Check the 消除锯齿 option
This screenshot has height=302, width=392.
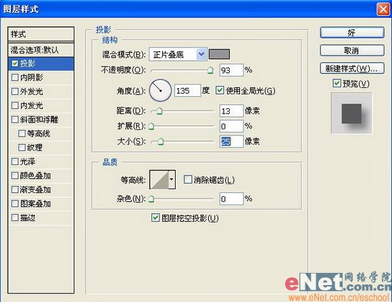[188, 179]
